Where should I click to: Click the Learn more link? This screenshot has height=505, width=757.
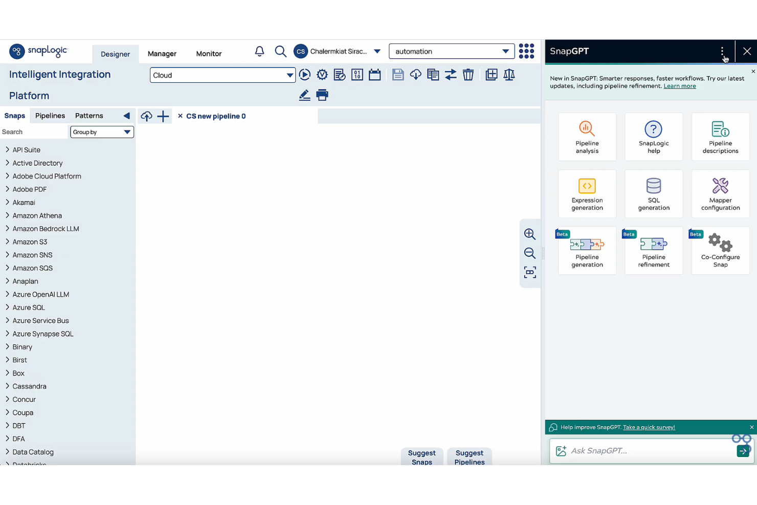point(680,86)
